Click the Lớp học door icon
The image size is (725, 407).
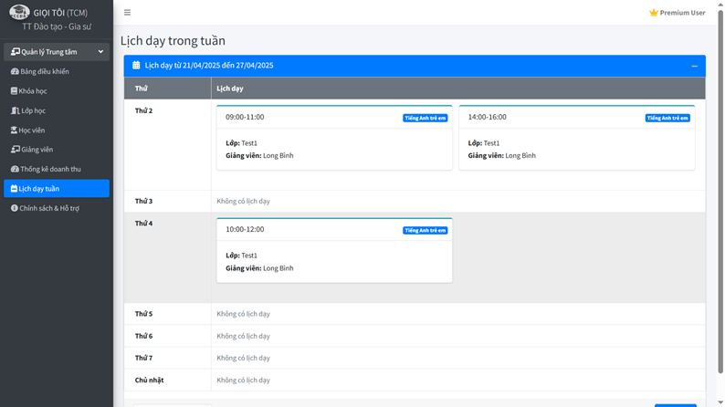(x=15, y=110)
